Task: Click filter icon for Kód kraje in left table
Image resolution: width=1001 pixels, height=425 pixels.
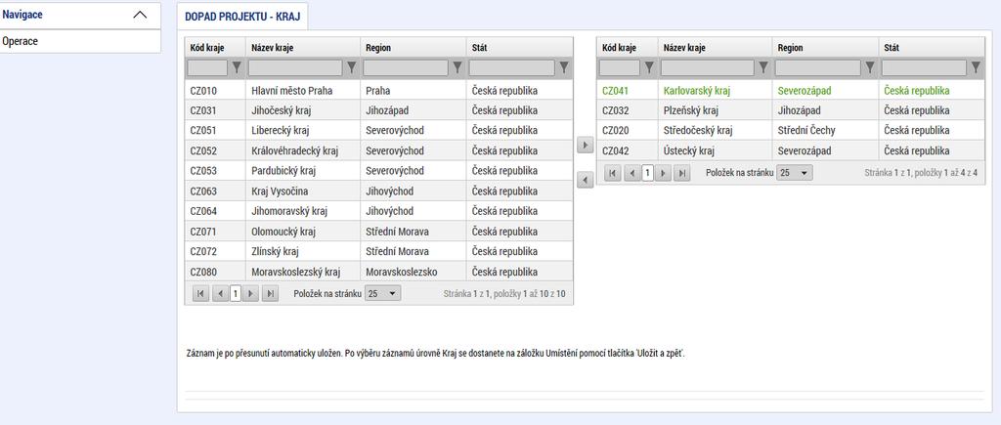Action: (237, 67)
